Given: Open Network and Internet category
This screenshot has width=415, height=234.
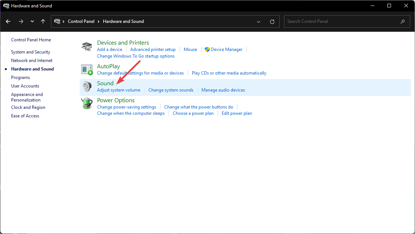Looking at the screenshot, I should pos(32,61).
